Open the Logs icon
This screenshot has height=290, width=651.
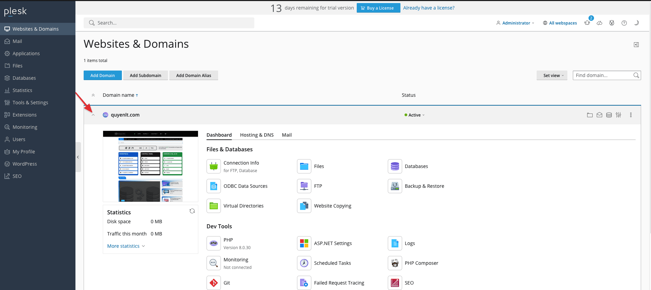[395, 243]
